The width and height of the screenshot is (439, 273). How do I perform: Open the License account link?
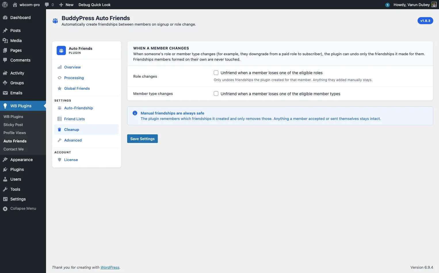pyautogui.click(x=71, y=160)
